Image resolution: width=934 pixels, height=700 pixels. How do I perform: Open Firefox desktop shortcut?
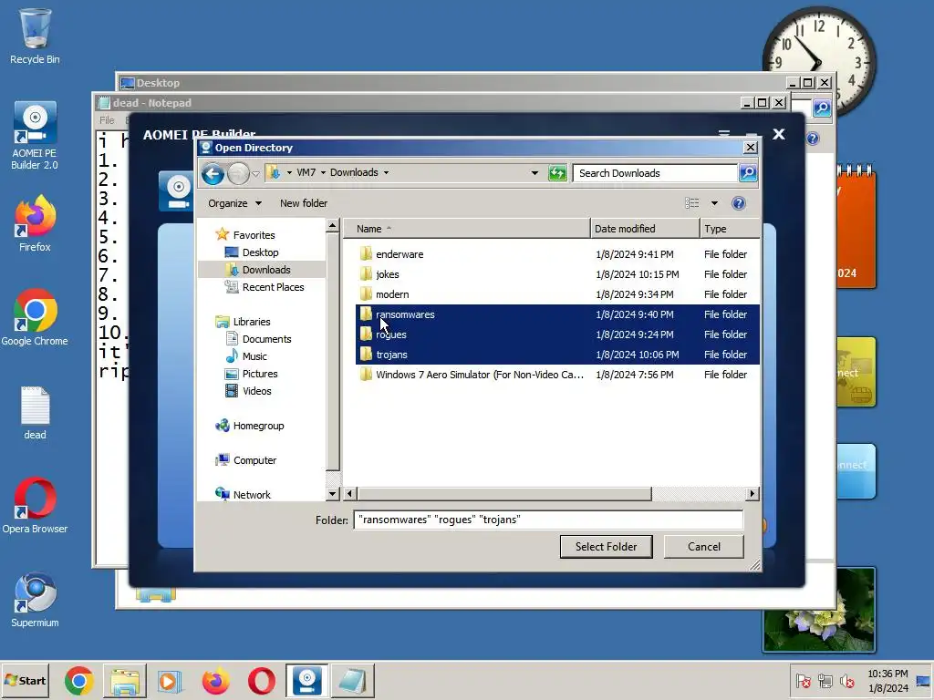35,224
